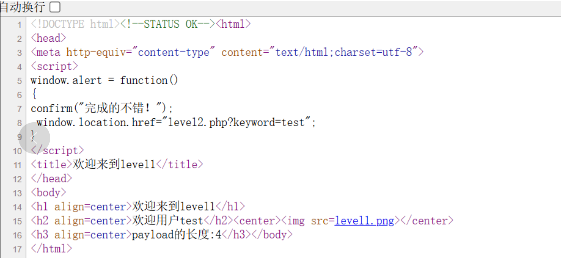This screenshot has height=258, width=561.
Task: Select line number 1 in the gutter
Action: (x=19, y=24)
